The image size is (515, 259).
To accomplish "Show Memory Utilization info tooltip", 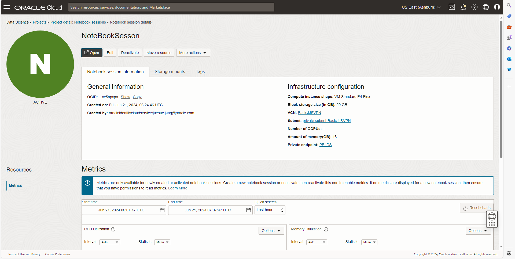I will pyautogui.click(x=326, y=229).
